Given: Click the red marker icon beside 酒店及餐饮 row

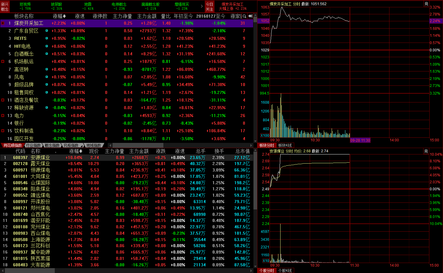Looking at the screenshot, I should click(x=3, y=100).
